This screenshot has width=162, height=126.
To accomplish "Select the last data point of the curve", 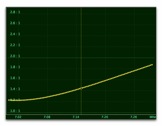I will point(152,65).
